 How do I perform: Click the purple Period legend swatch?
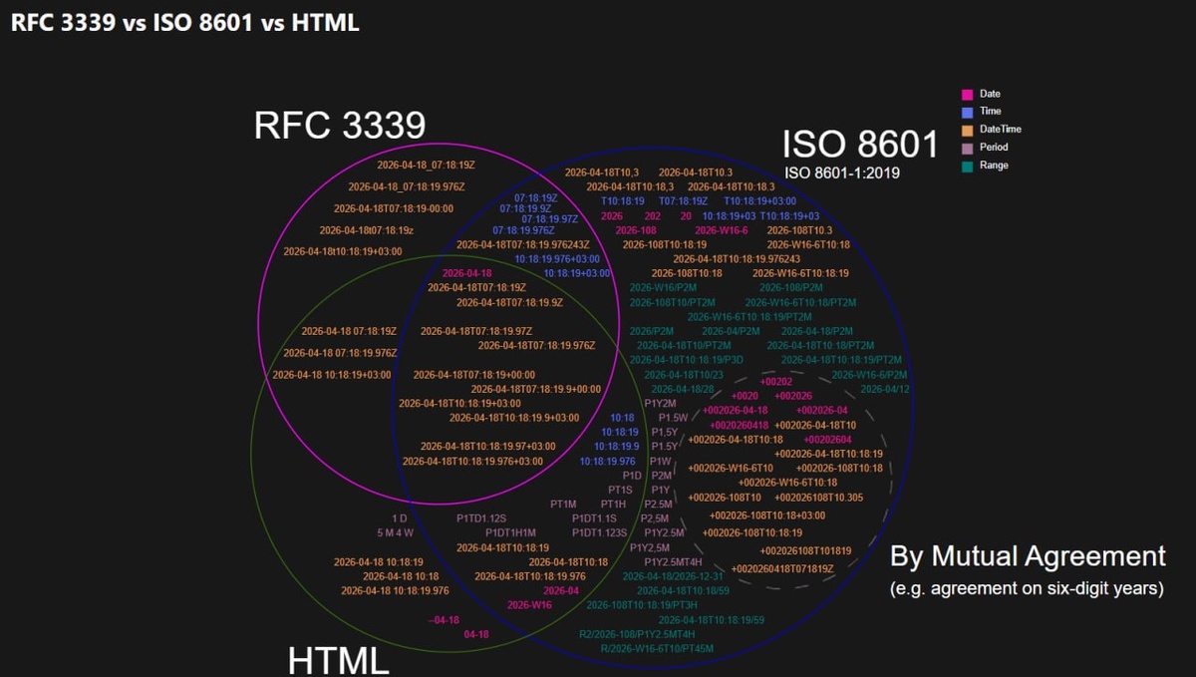967,149
